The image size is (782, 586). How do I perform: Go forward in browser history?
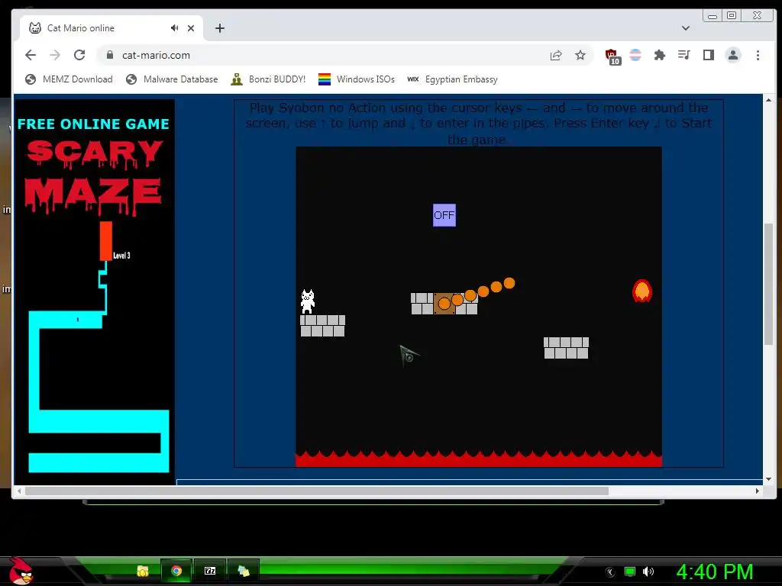click(x=55, y=55)
